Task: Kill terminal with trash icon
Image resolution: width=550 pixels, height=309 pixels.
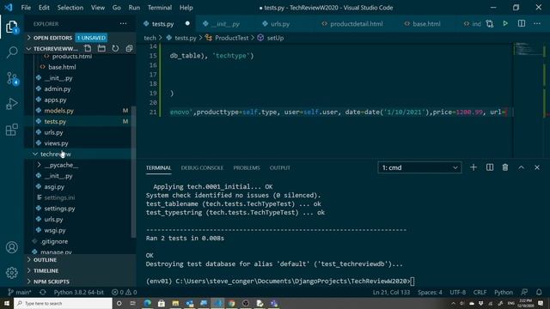Action: click(505, 167)
